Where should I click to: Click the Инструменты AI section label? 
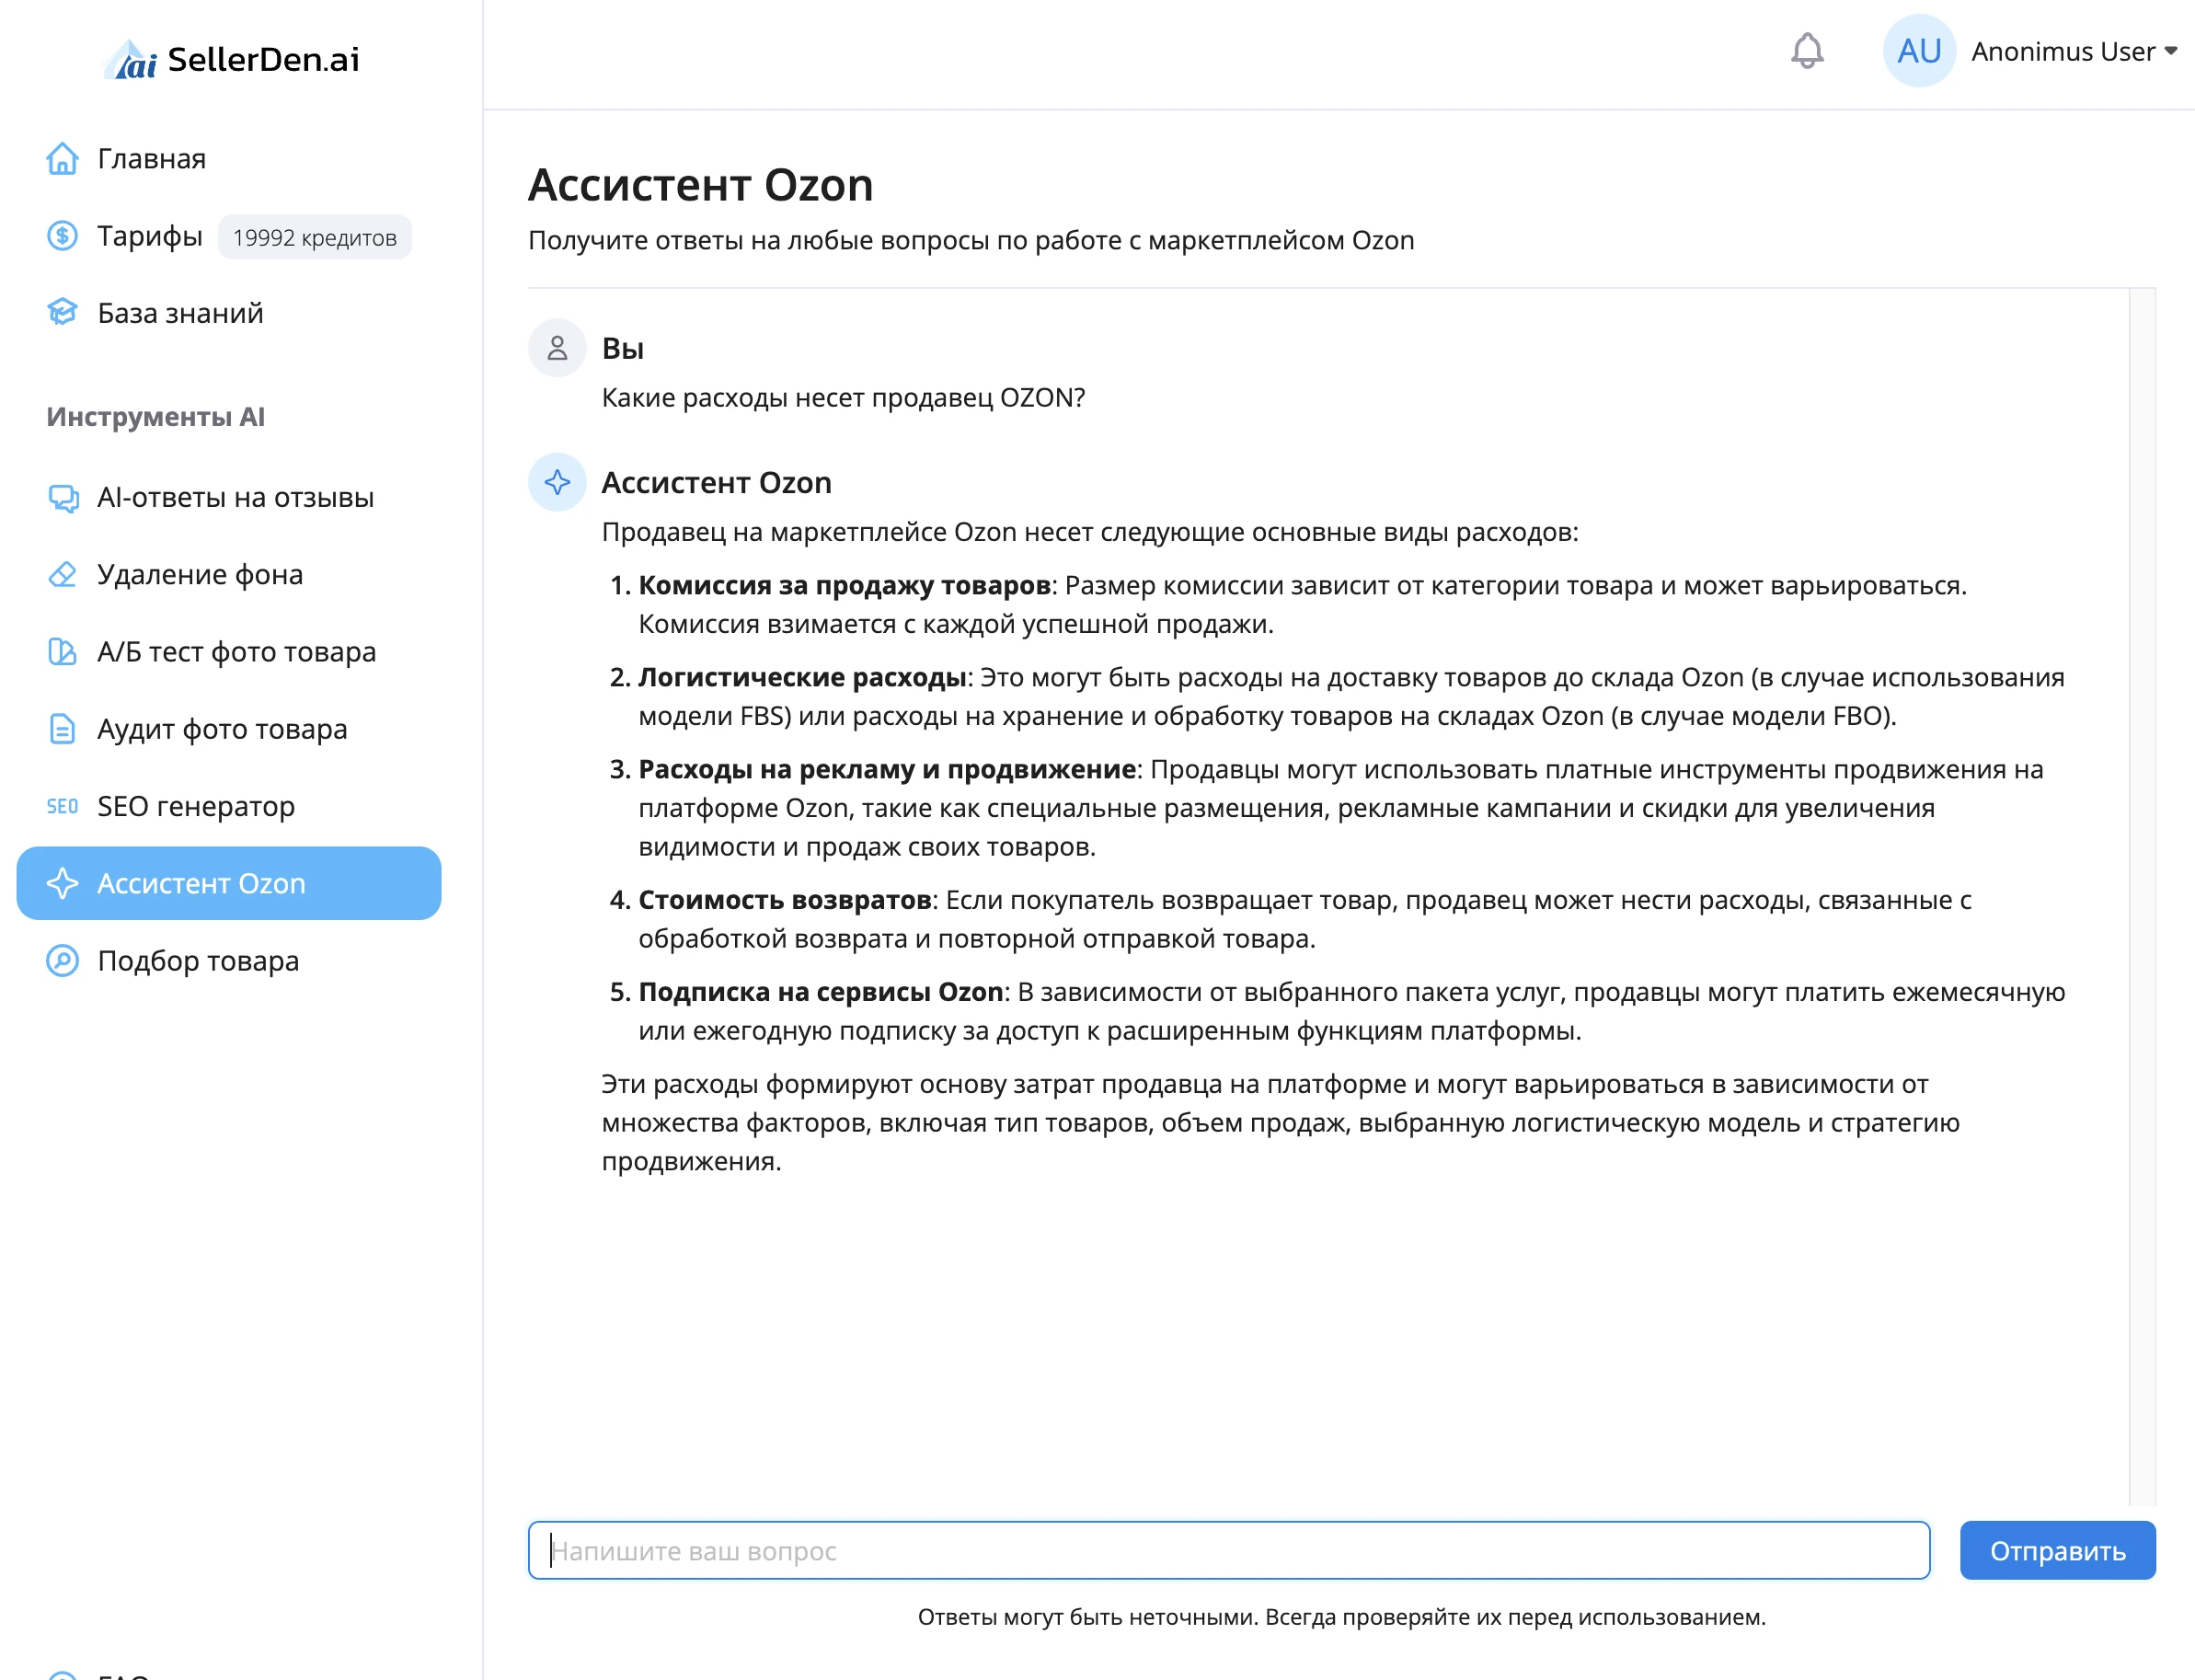156,417
